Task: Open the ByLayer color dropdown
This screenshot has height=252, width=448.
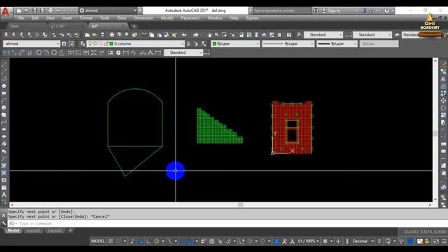Action: pos(235,43)
